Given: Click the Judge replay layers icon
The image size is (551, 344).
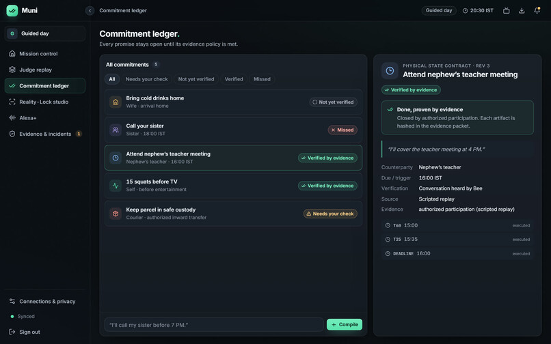Looking at the screenshot, I should click(12, 70).
